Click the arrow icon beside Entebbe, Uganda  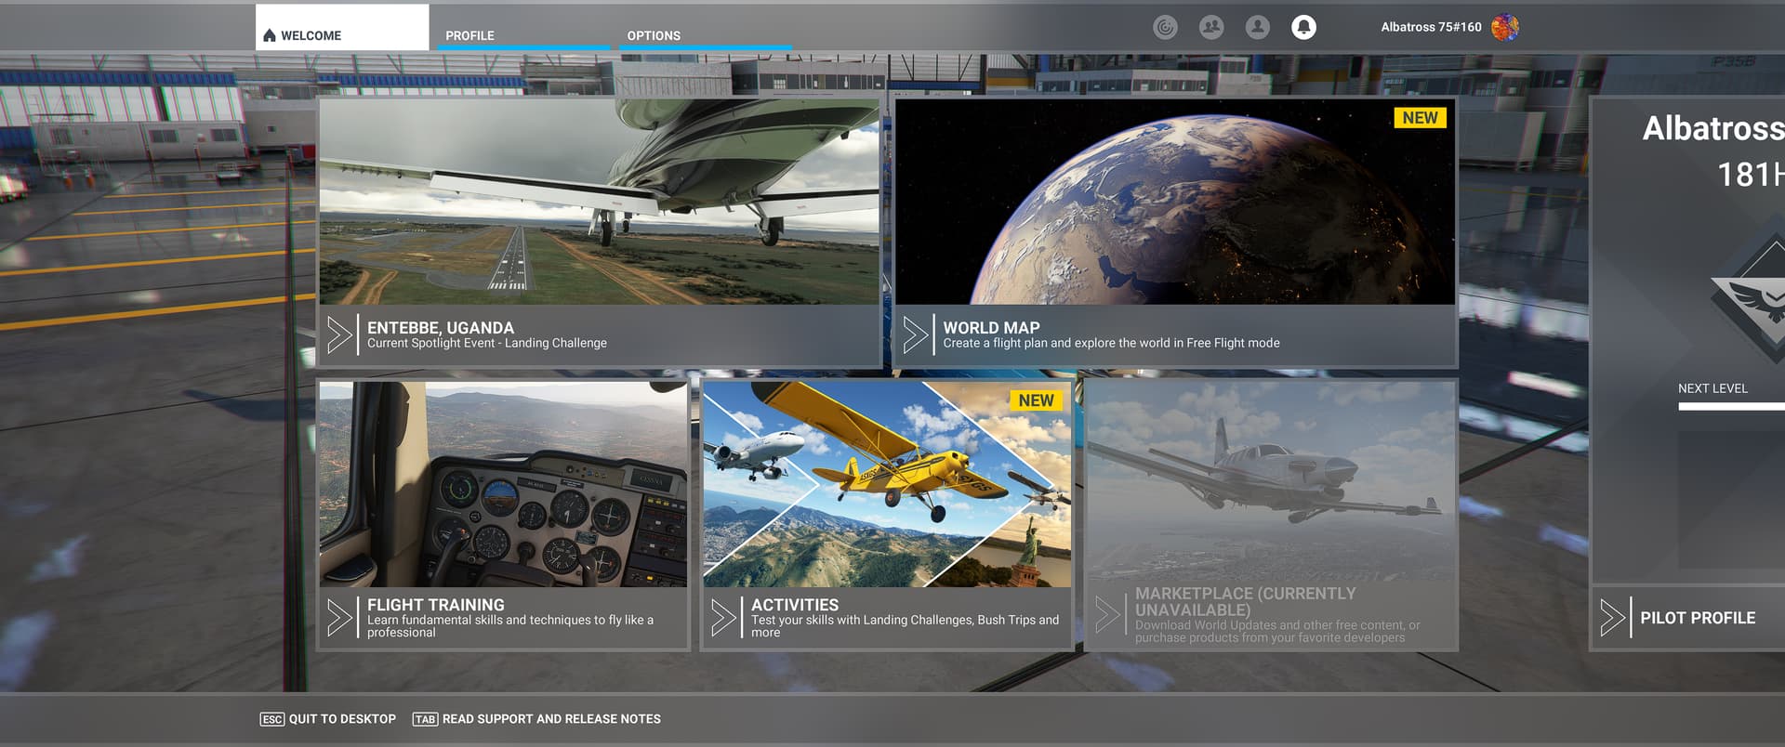(339, 335)
